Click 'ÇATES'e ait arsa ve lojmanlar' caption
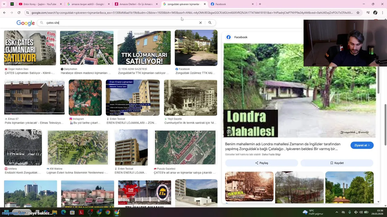The height and width of the screenshot is (217, 387). click(185, 173)
